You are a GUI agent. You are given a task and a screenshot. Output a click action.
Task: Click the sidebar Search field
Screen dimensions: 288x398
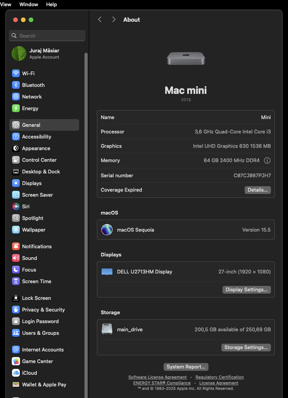[47, 36]
